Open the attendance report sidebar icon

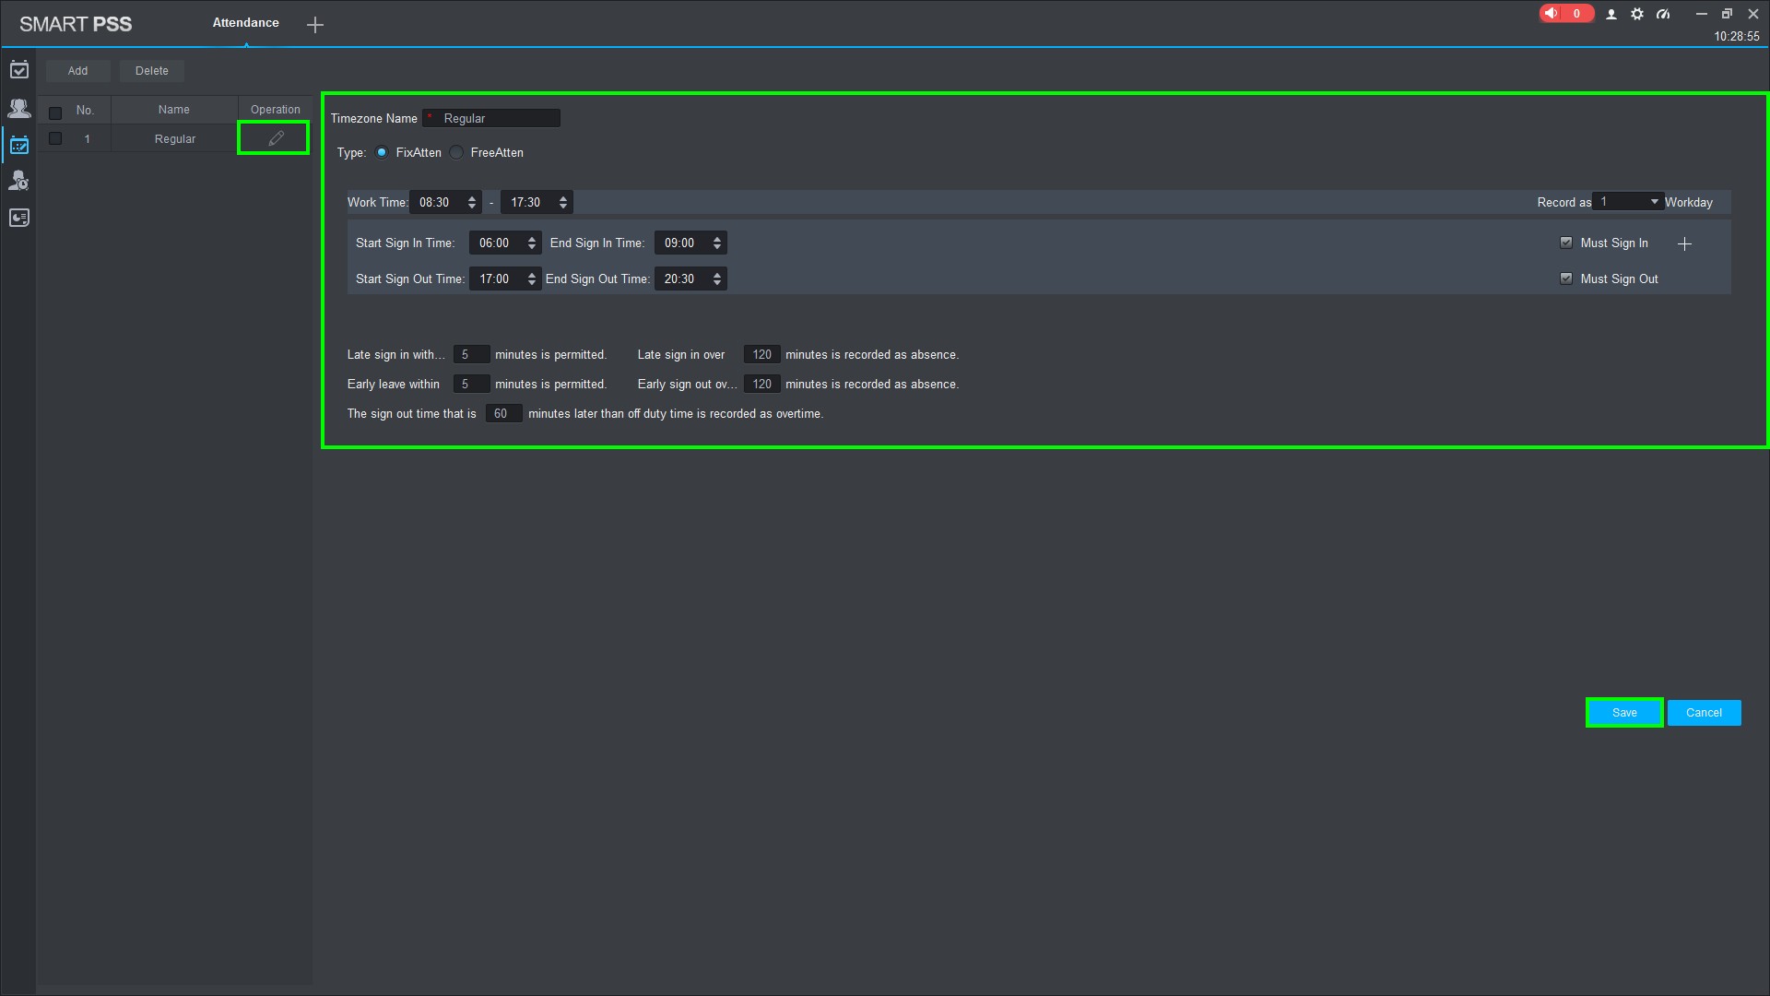[x=18, y=218]
